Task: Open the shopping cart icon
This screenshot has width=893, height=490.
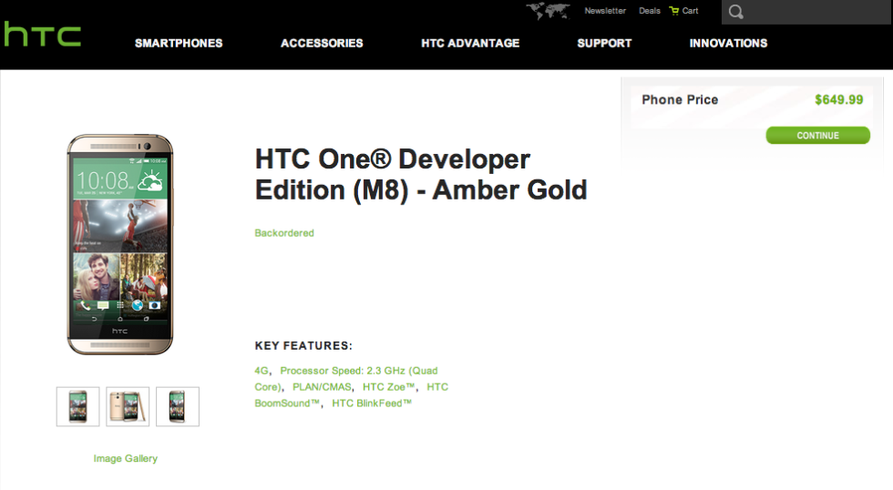Action: click(674, 11)
